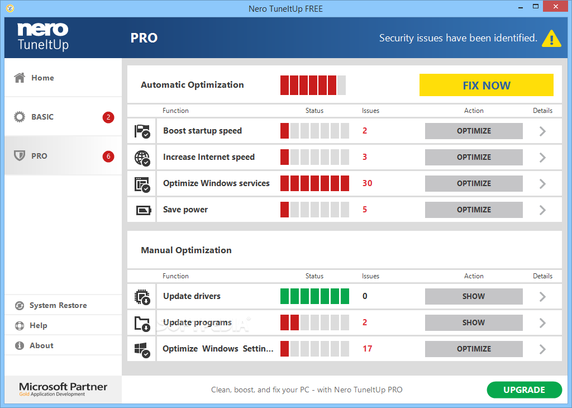This screenshot has width=572, height=408.
Task: Click the Automatic Optimization status bar
Action: [313, 85]
